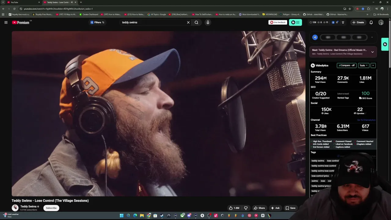Open the Videolytics Tools dropdown
391x220 pixels.
(x=364, y=65)
